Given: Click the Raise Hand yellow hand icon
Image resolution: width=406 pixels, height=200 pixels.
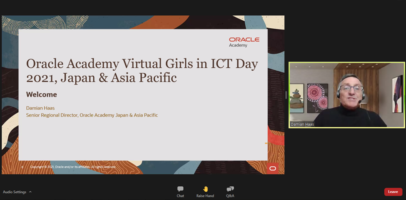Looking at the screenshot, I should (x=205, y=189).
